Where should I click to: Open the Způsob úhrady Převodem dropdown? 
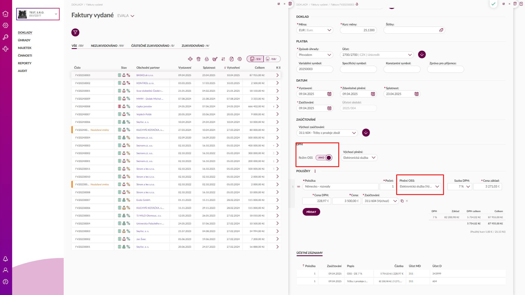coord(315,55)
